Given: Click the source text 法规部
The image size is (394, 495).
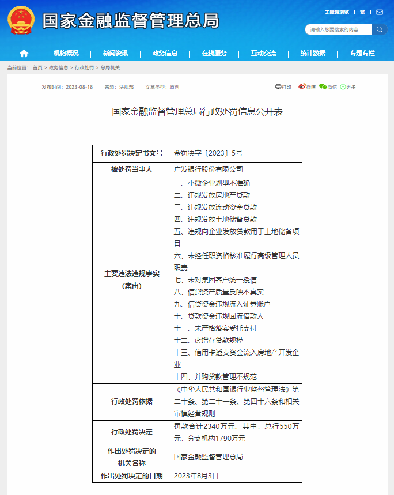Looking at the screenshot, I should coord(127,87).
